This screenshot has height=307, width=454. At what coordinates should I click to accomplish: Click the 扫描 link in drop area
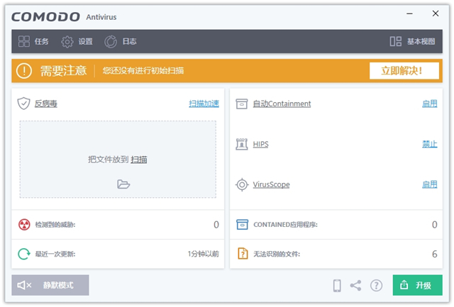139,160
